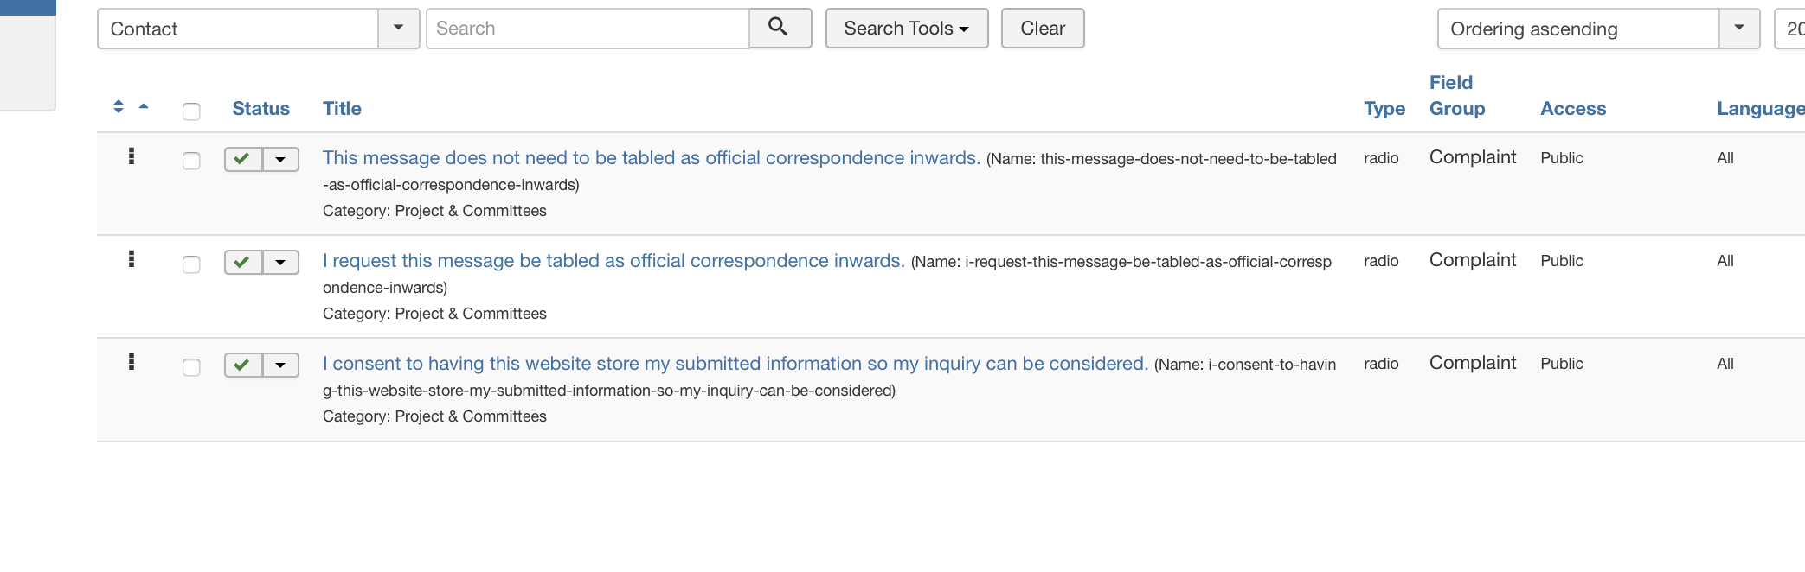Screen dimensions: 1805x572
Task: Sort table by the Title column
Action: click(x=342, y=109)
